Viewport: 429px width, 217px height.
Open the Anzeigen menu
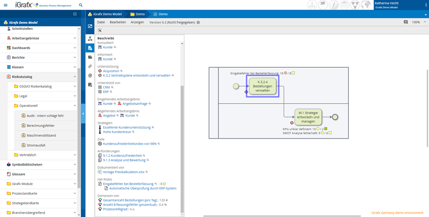tap(137, 22)
